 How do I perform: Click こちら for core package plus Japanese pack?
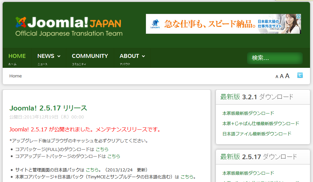[187, 177]
